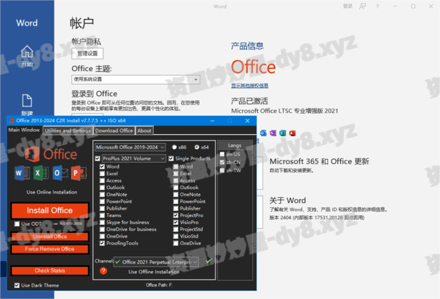
Task: Expand the Office 2021 Perpetual Enterprise channel dropdown
Action: [156, 262]
